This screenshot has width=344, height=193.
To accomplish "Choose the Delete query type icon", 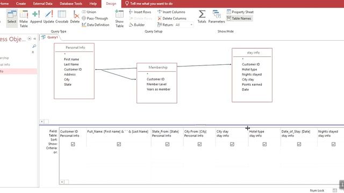I will coord(75,17).
